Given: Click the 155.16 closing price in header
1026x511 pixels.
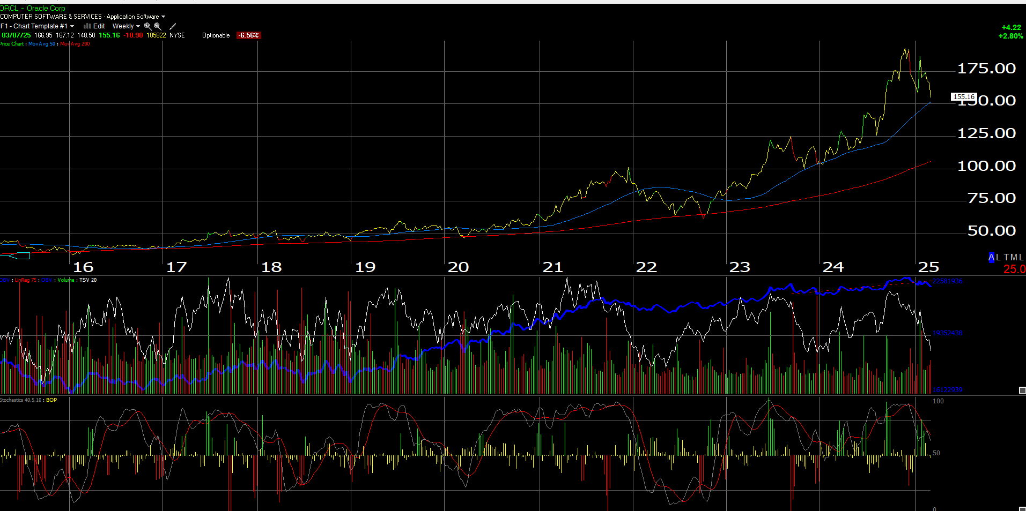Looking at the screenshot, I should tap(109, 35).
